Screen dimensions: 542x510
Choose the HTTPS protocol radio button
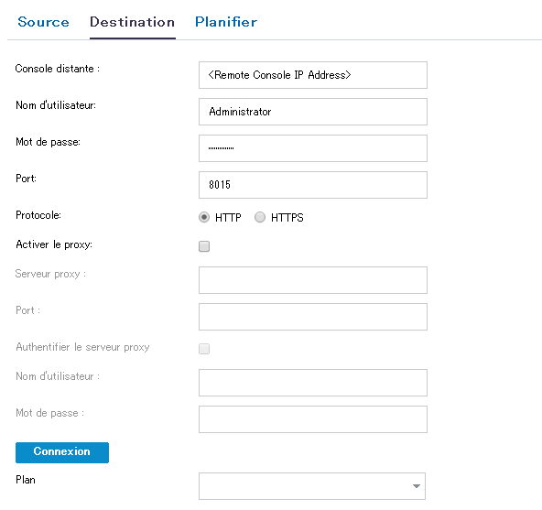(x=260, y=218)
